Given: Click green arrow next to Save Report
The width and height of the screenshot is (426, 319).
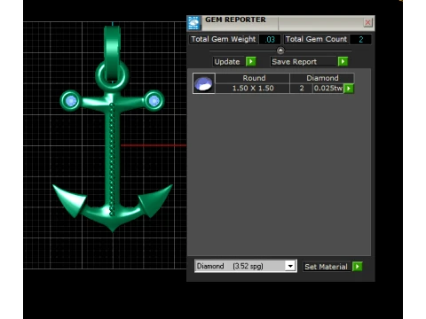Looking at the screenshot, I should pos(343,62).
